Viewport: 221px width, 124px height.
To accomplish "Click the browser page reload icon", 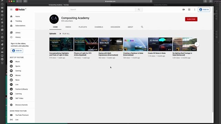I will [151, 1].
